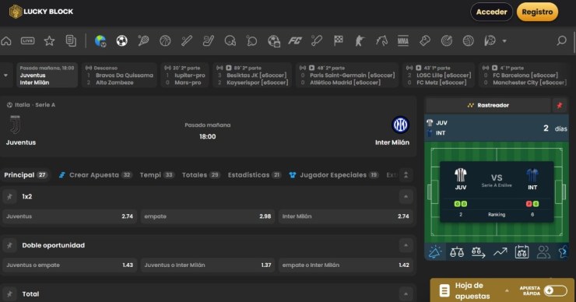Toggle the red pin on Rastreador

pos(560,105)
